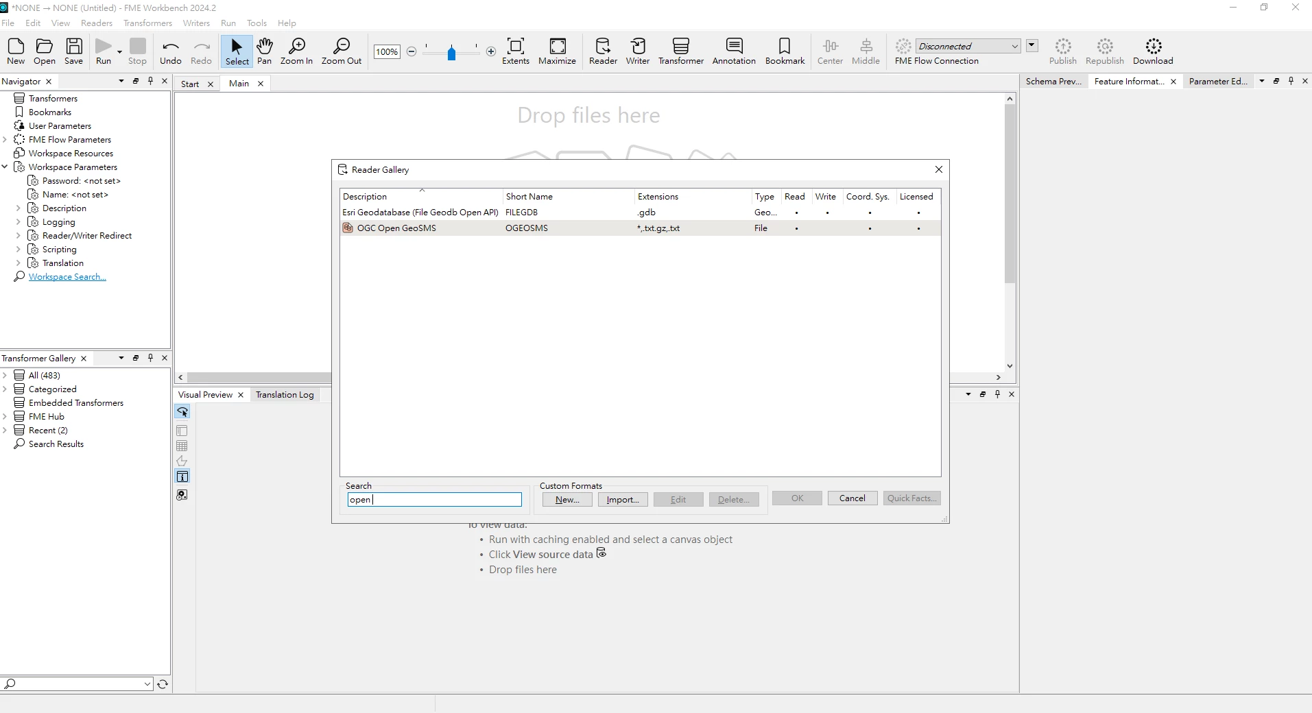Click the zoom plus circle icon

point(491,51)
